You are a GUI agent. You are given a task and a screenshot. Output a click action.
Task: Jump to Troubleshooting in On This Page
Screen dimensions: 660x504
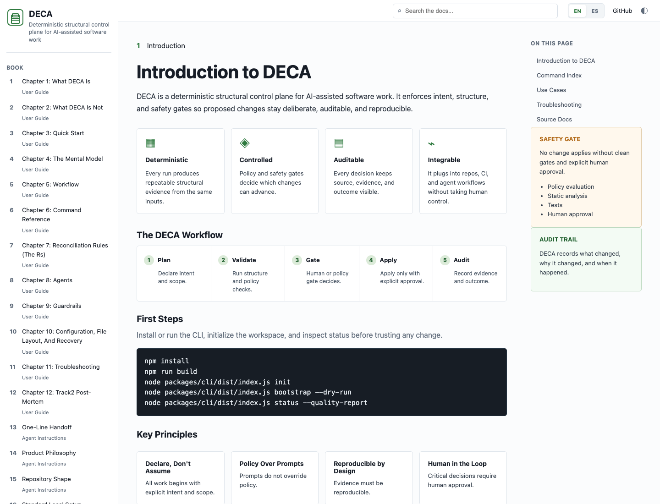[x=559, y=104]
